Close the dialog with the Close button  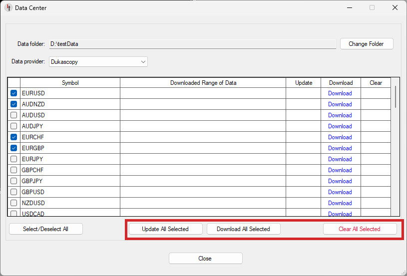pyautogui.click(x=205, y=259)
